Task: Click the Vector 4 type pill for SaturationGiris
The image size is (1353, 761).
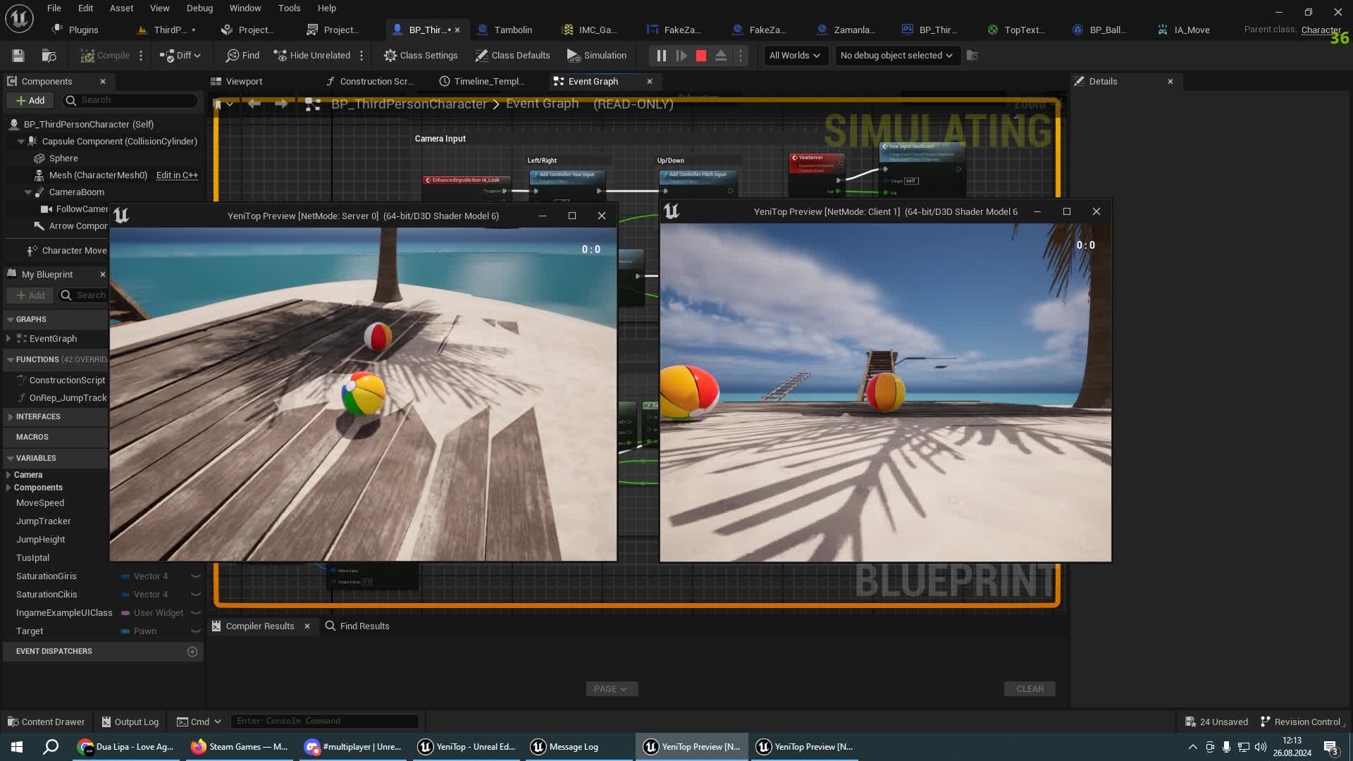Action: coord(149,576)
